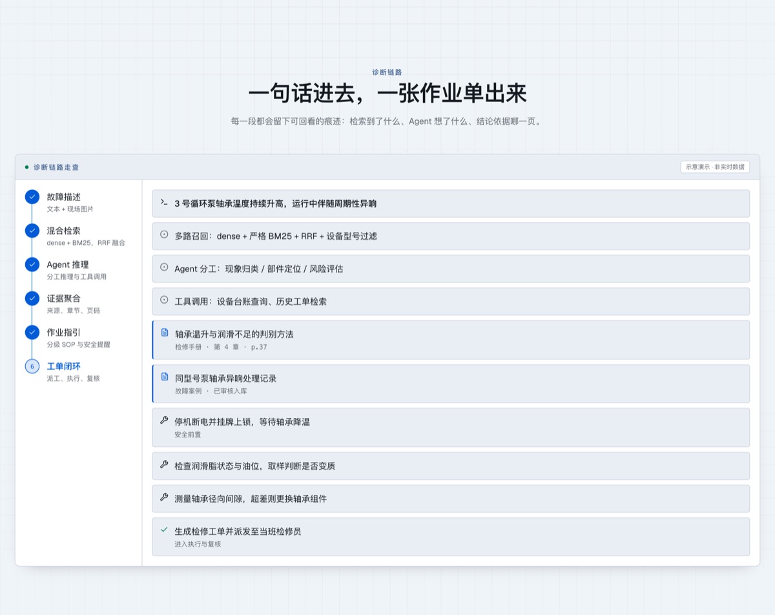The width and height of the screenshot is (775, 615).
Task: Click the circle icon in Agent 分工 row
Action: (164, 267)
